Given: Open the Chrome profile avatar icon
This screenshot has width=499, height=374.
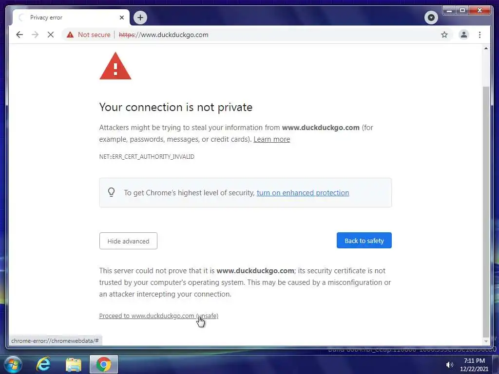Looking at the screenshot, I should click(x=464, y=35).
